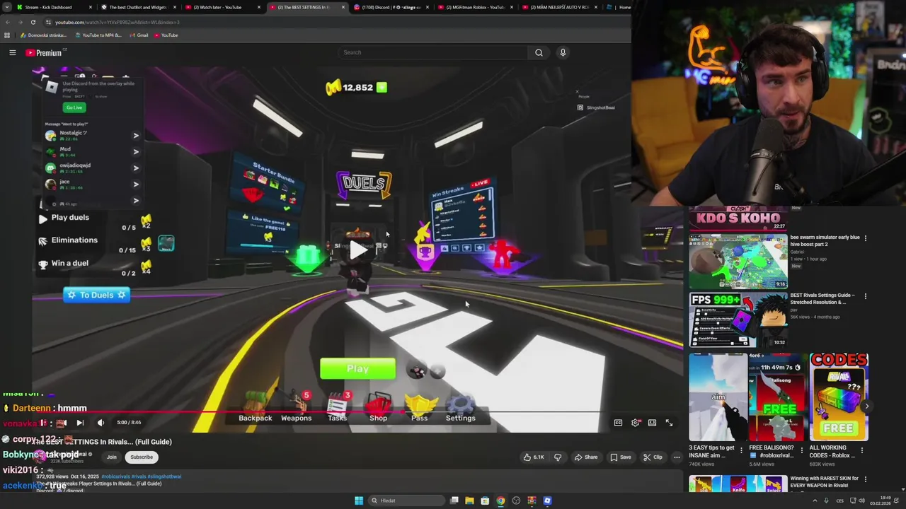
Task: Open the Gmail bookmark
Action: (139, 35)
